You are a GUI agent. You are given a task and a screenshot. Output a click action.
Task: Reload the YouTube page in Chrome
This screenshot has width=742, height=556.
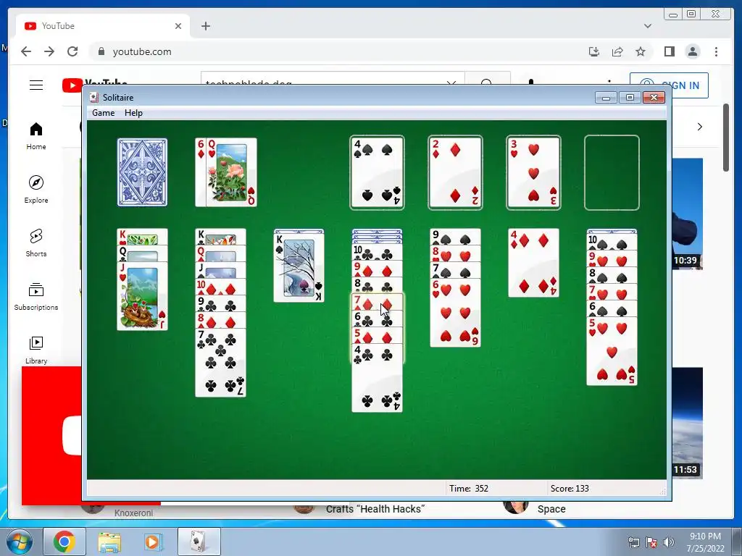point(72,51)
